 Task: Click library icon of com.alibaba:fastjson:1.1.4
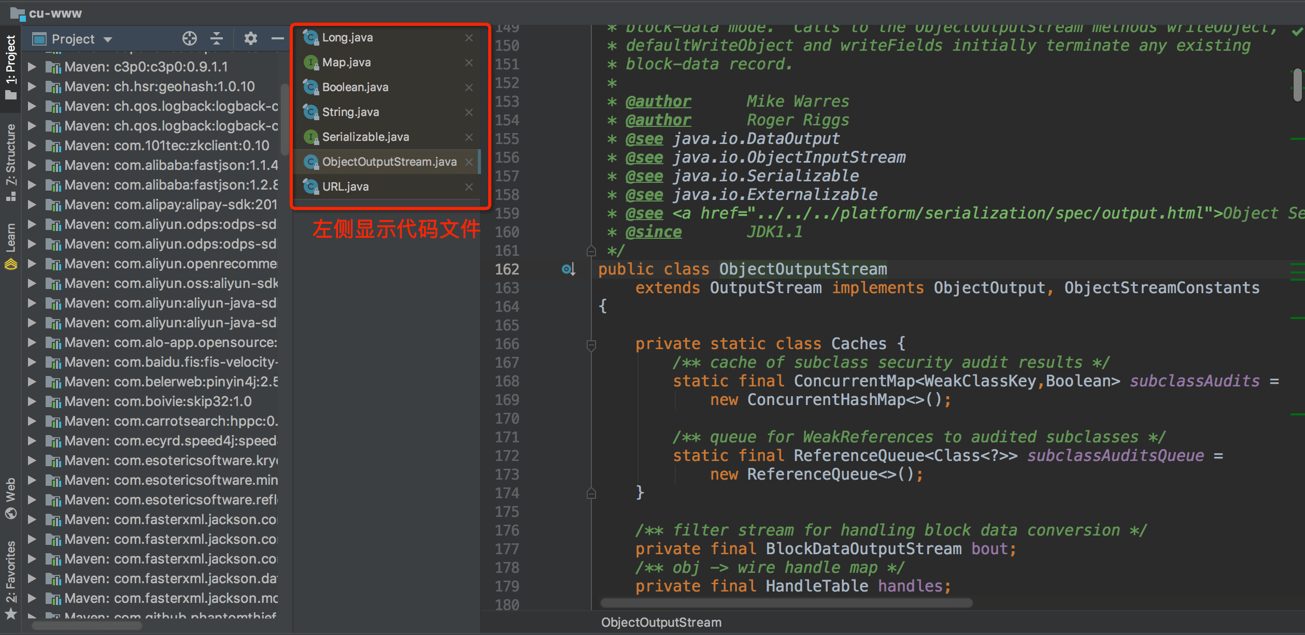coord(53,166)
